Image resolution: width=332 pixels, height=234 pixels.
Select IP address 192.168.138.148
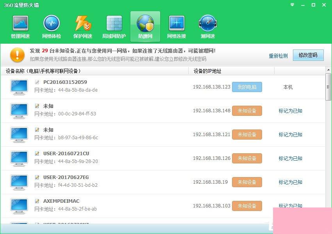(212, 110)
